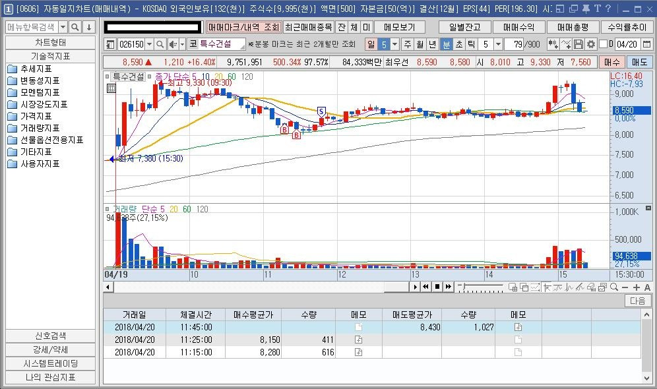This screenshot has height=389, width=657.
Task: Click the fast-forward button under the chart
Action: point(449,287)
